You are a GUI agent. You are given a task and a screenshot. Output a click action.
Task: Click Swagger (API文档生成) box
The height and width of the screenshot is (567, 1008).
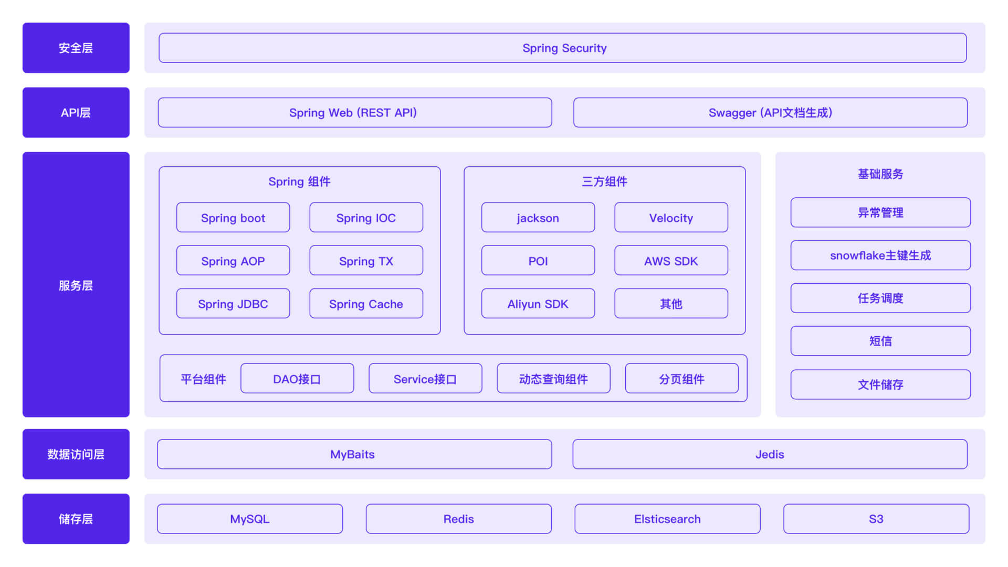pos(770,112)
